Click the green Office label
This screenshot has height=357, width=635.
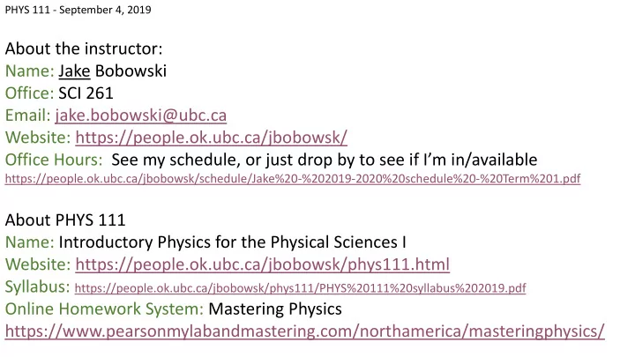(x=29, y=93)
